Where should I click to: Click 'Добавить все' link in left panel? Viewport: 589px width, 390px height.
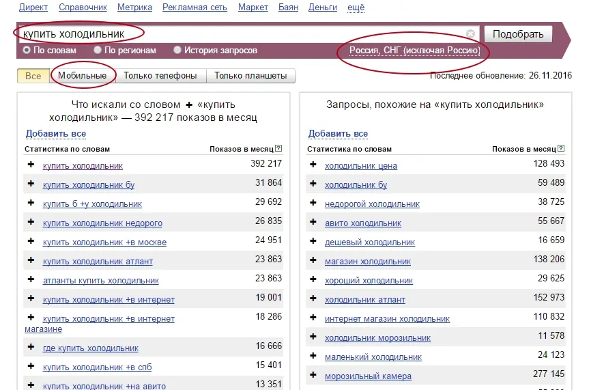coord(56,133)
